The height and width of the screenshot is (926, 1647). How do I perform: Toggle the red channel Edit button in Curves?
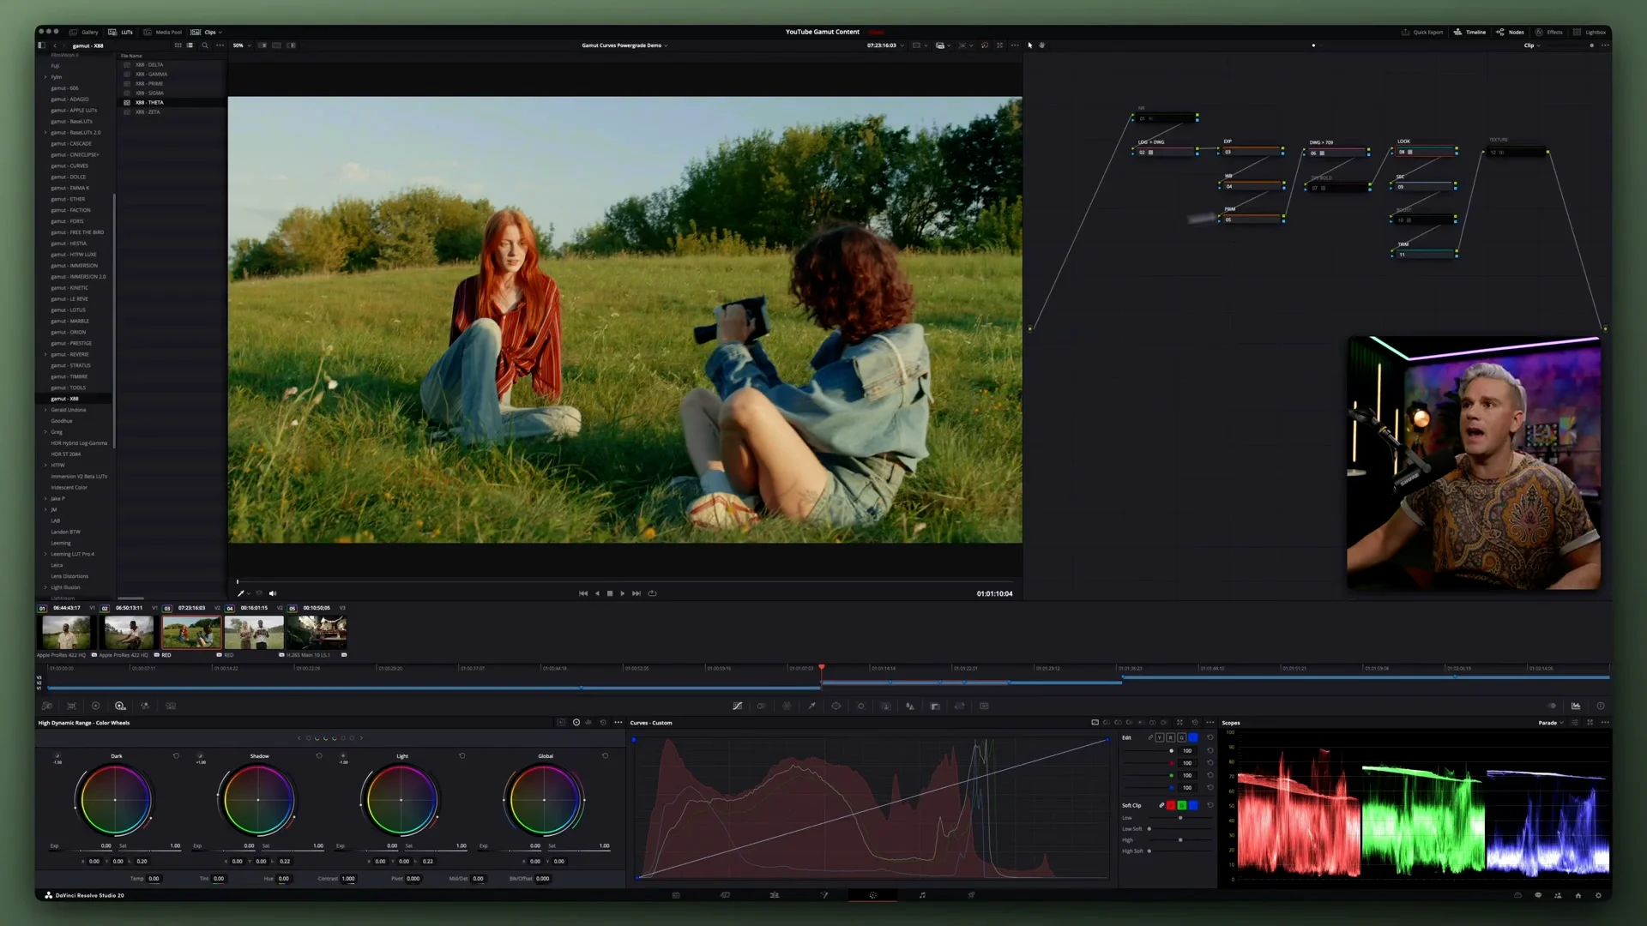[x=1170, y=737]
